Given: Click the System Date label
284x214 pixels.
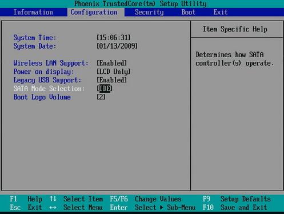Looking at the screenshot, I should point(35,46).
